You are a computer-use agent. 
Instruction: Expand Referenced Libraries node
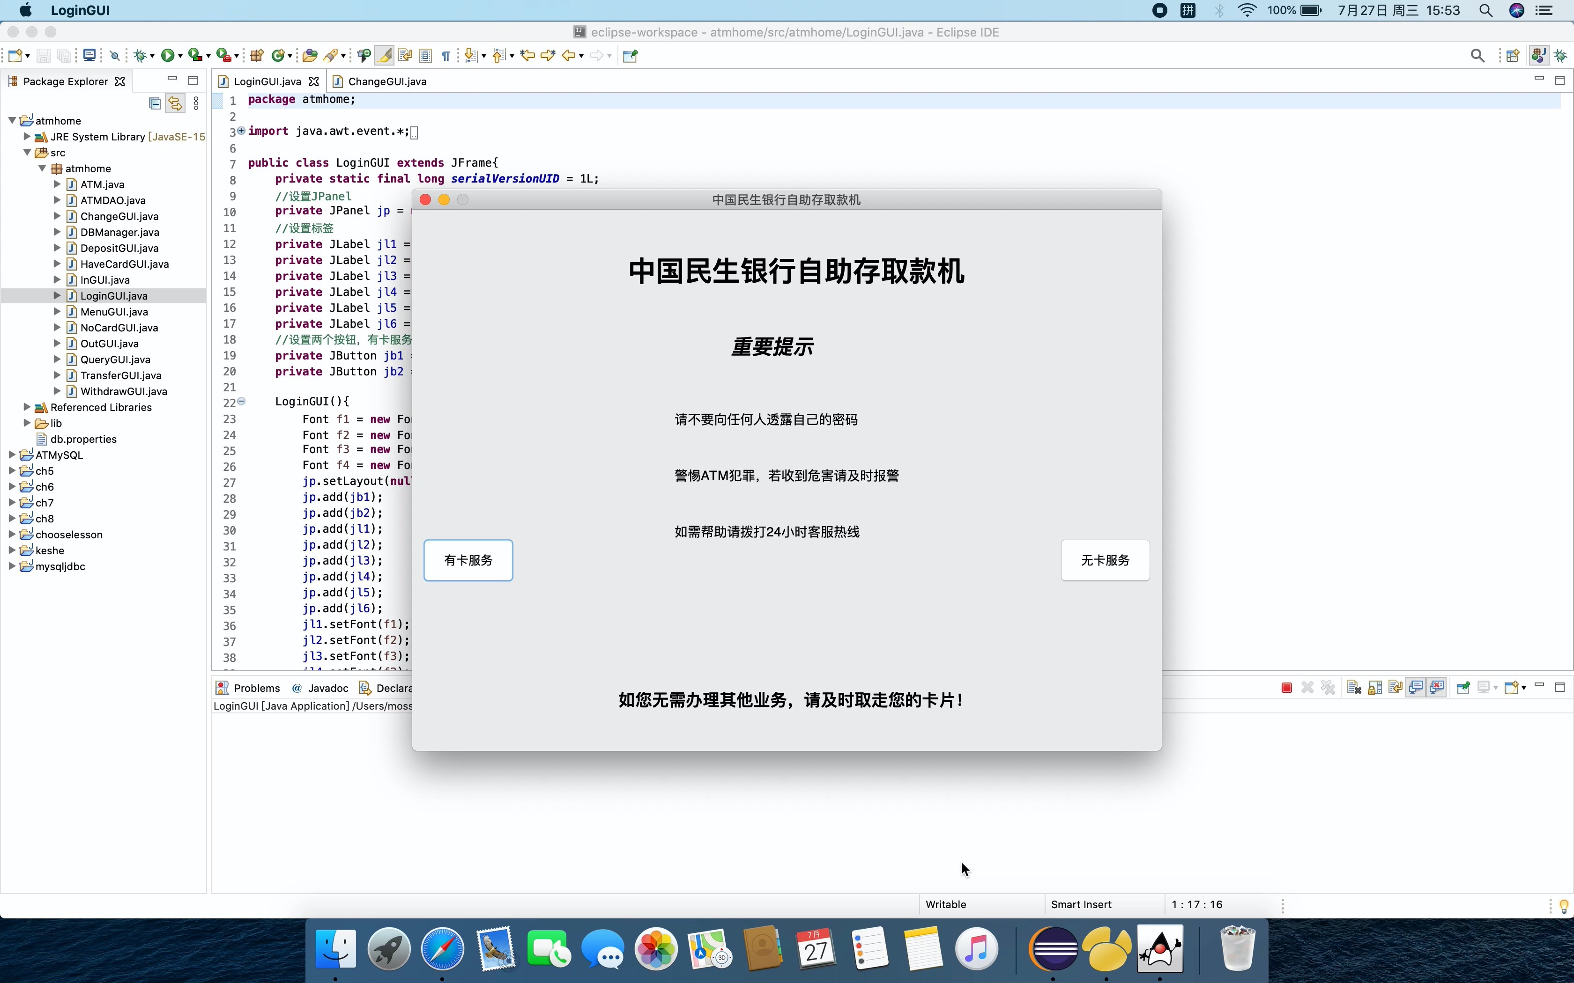pos(27,407)
